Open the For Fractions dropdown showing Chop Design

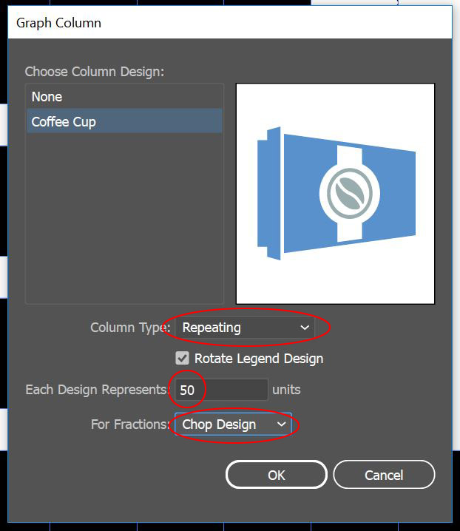(232, 425)
